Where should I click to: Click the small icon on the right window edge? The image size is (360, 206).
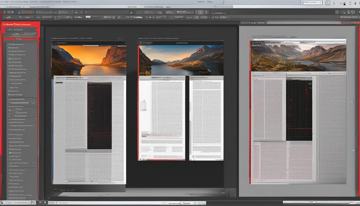[x=352, y=102]
